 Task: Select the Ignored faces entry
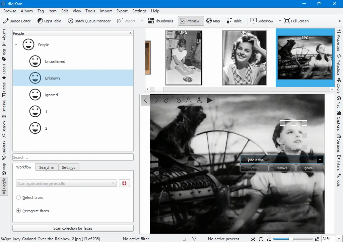[x=73, y=95]
